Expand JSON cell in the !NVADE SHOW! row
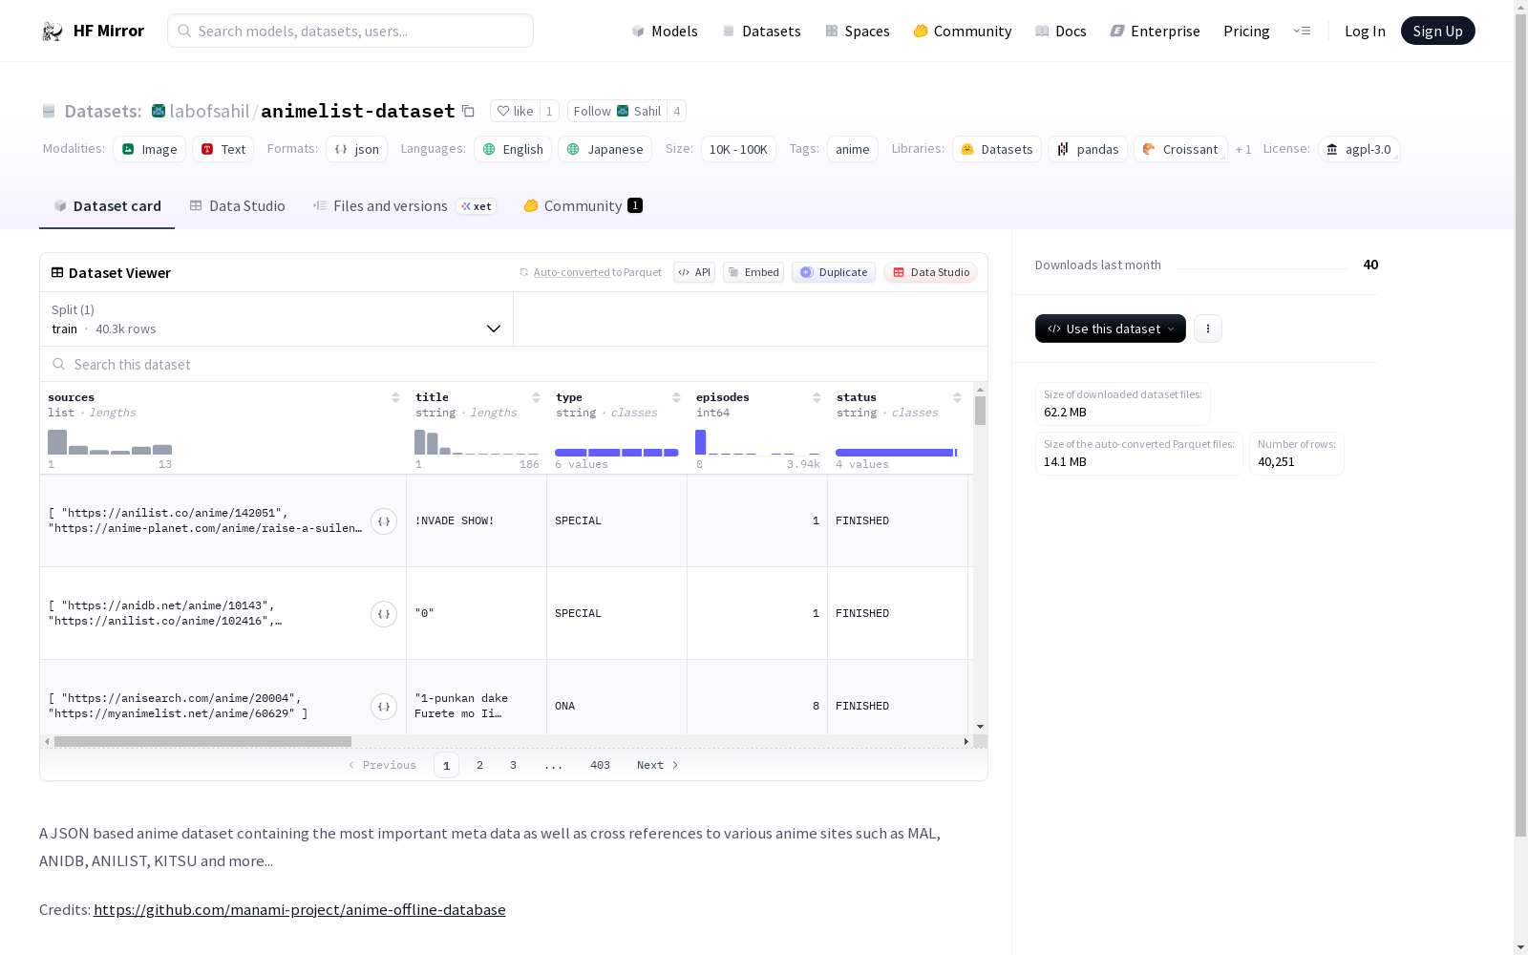The image size is (1528, 955). point(384,521)
